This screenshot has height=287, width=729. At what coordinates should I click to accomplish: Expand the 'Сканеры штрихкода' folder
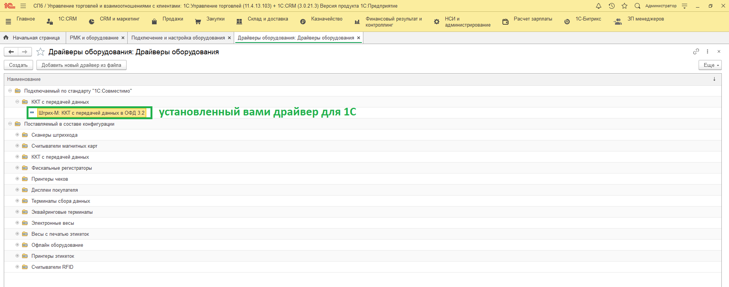17,135
